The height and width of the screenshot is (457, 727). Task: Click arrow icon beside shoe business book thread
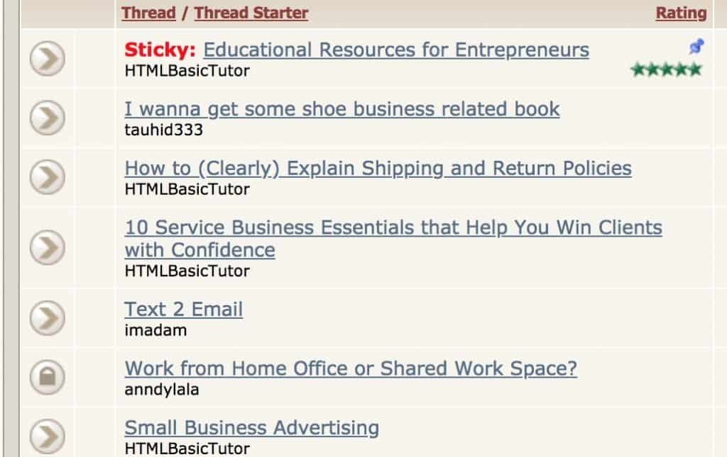coord(48,118)
